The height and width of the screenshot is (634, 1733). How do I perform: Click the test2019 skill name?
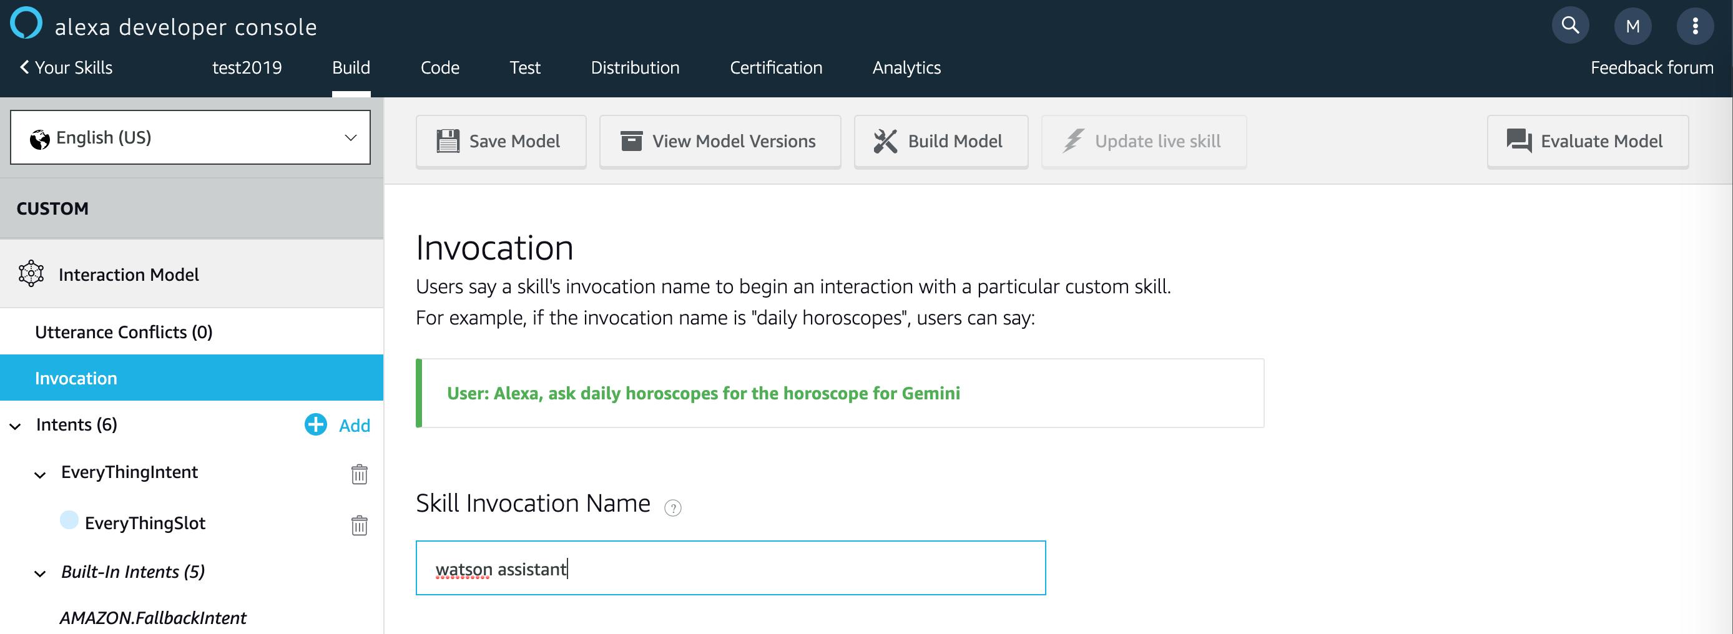(247, 67)
